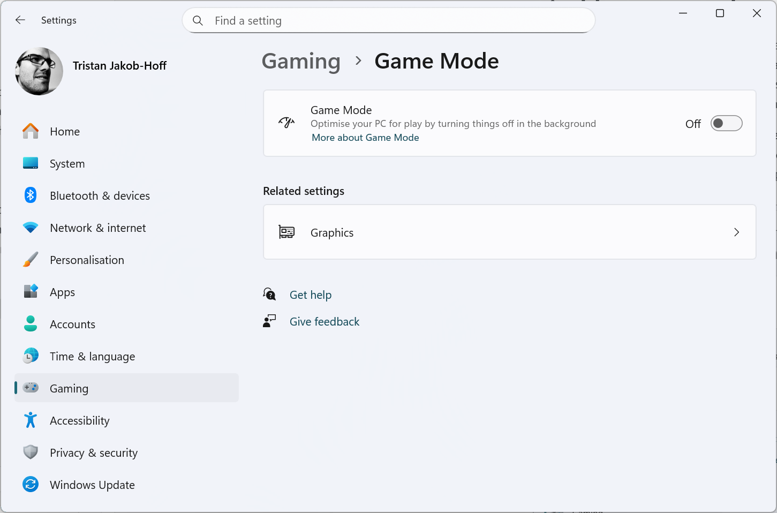Expand Graphics settings via chevron arrow
Screen dimensions: 777x513
tap(736, 232)
